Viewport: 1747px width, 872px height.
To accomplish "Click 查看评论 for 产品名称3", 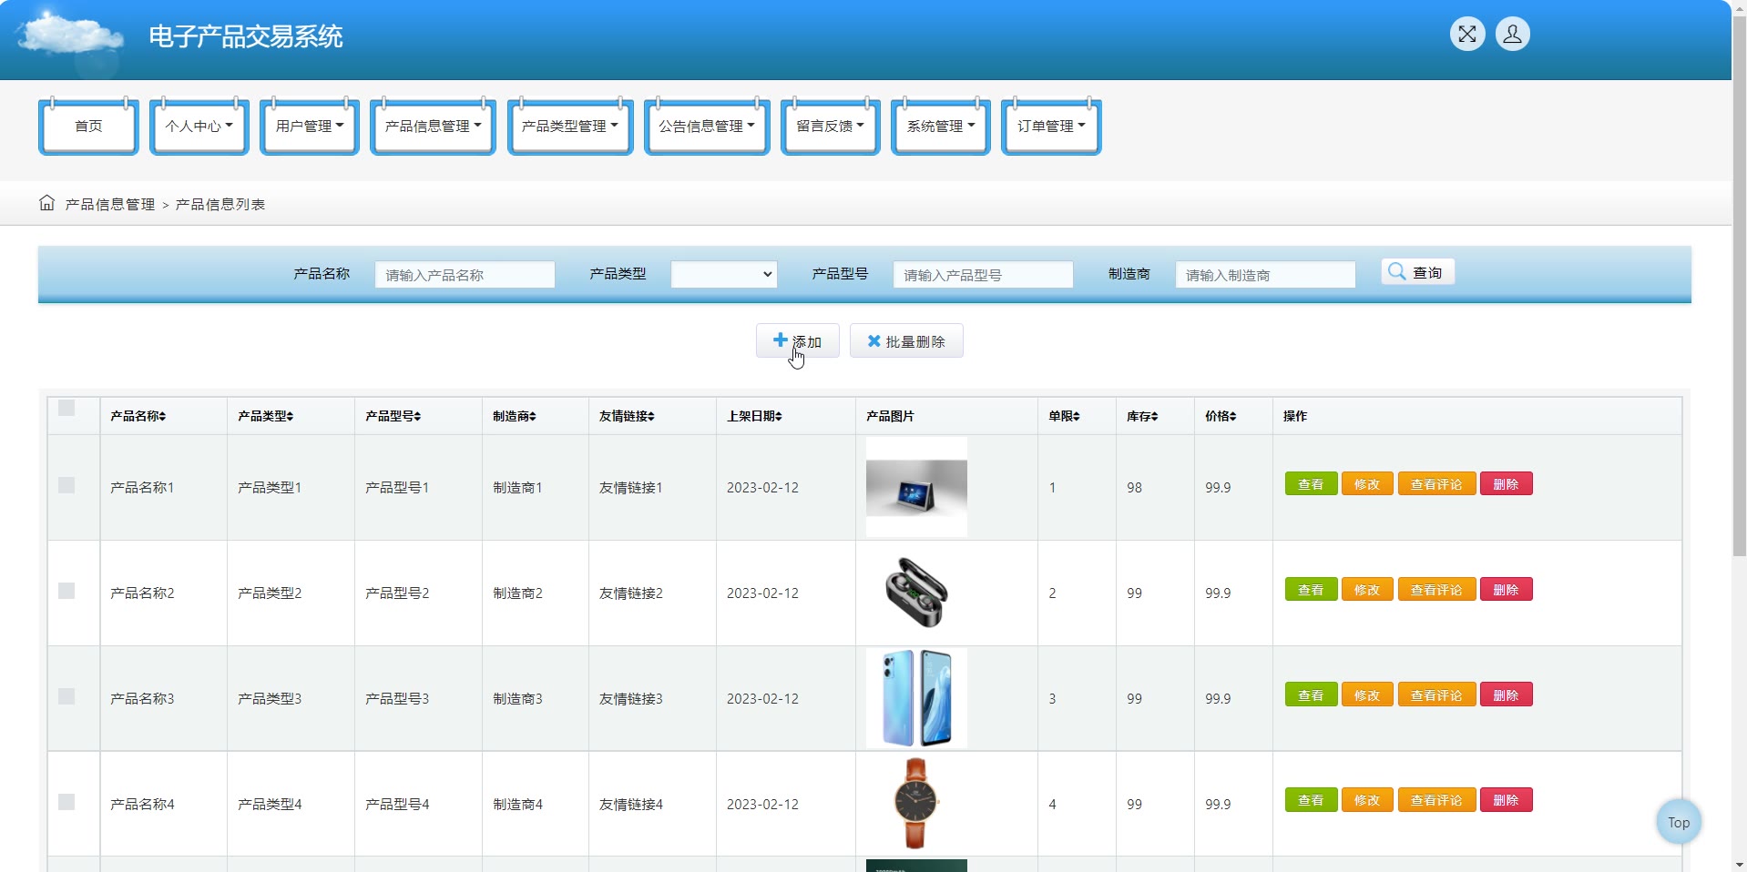I will 1436,695.
